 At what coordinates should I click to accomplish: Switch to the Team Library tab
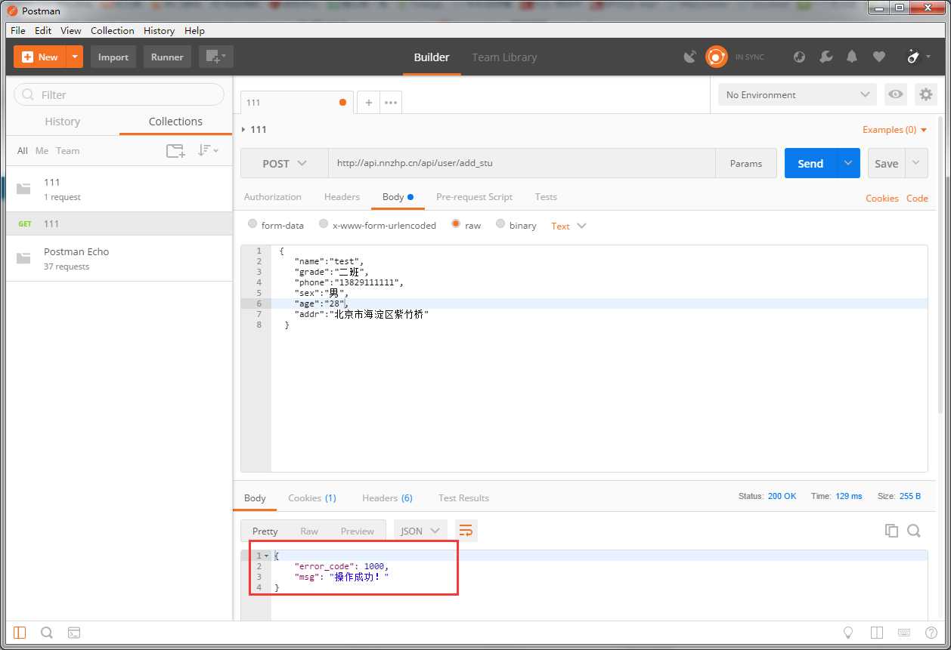click(504, 57)
